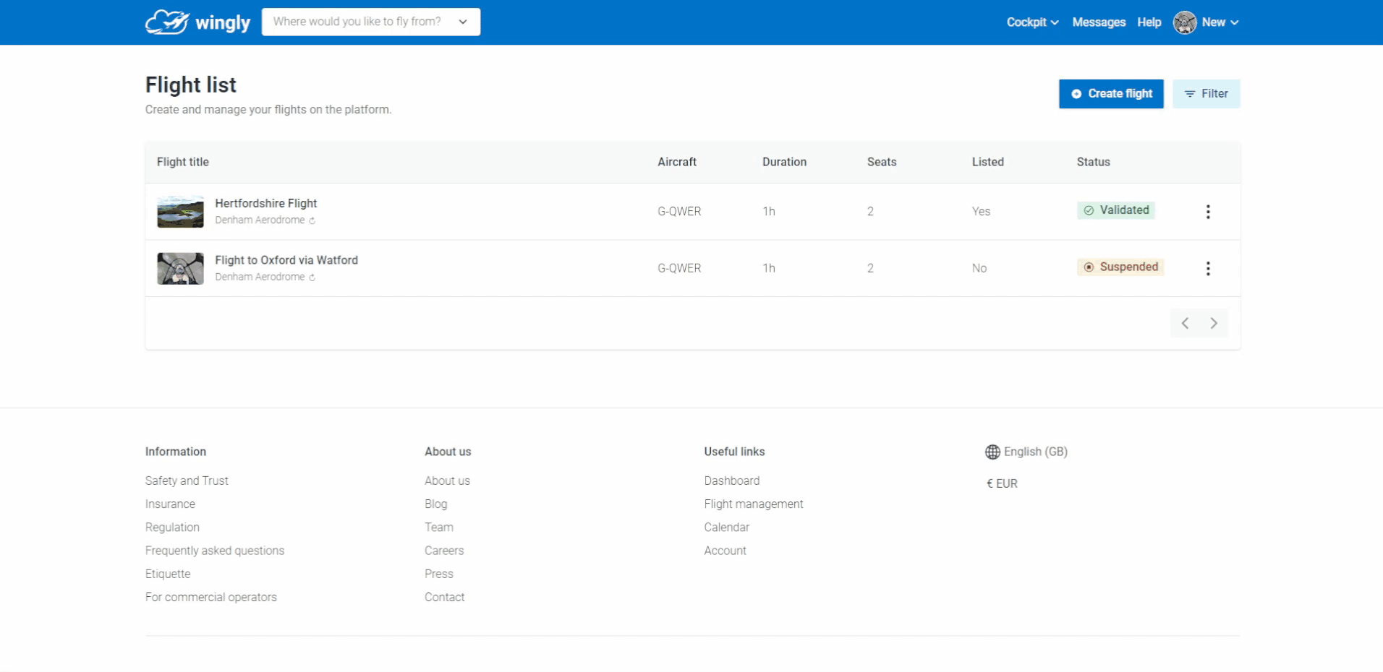Open options menu for Hertfordshire Flight
This screenshot has height=672, width=1383.
1207,212
